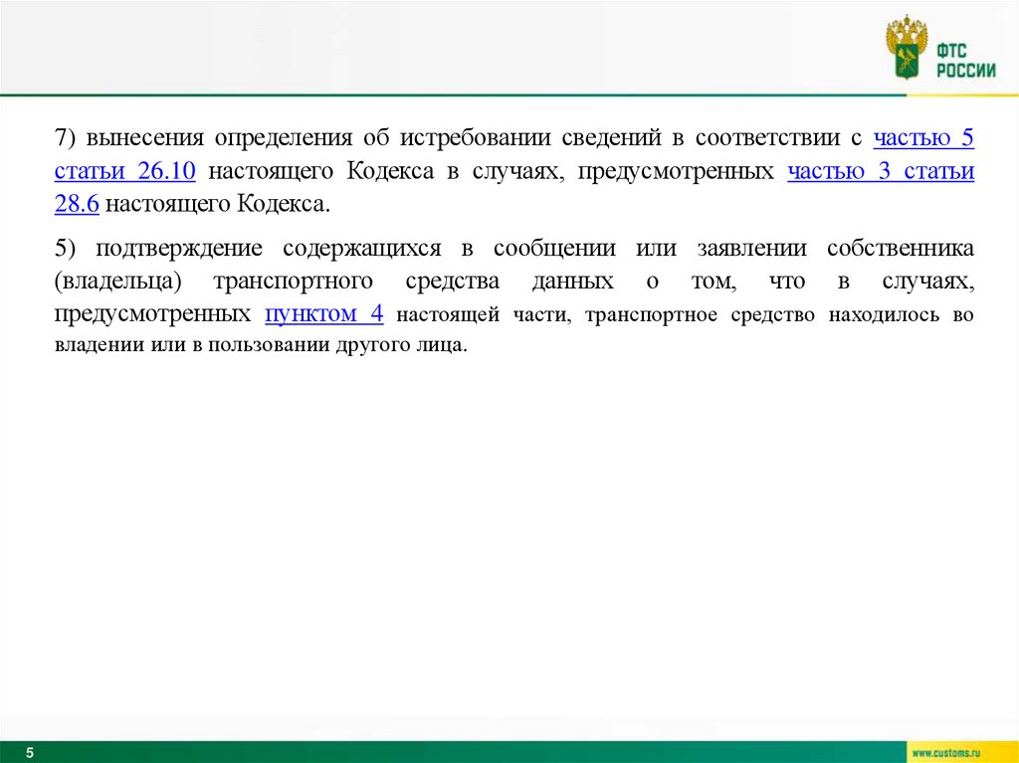Follow the 'частью 3 статьи' link
1019x763 pixels.
point(881,171)
